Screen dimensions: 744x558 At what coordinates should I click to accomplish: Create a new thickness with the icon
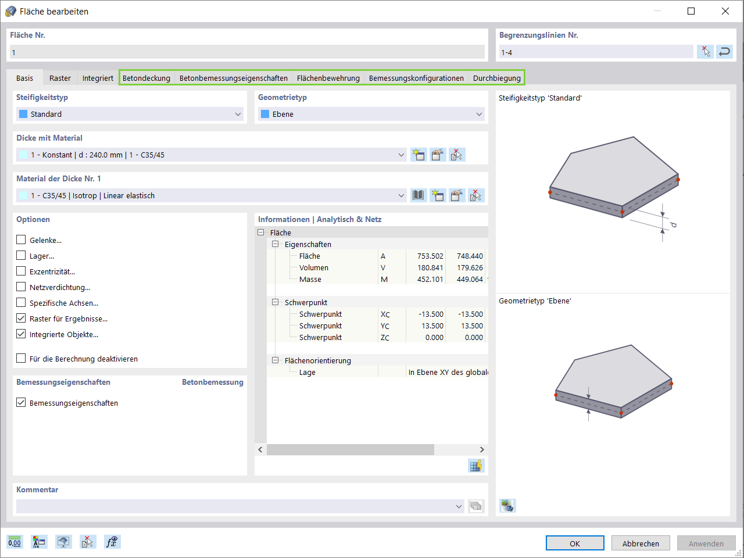coord(419,155)
